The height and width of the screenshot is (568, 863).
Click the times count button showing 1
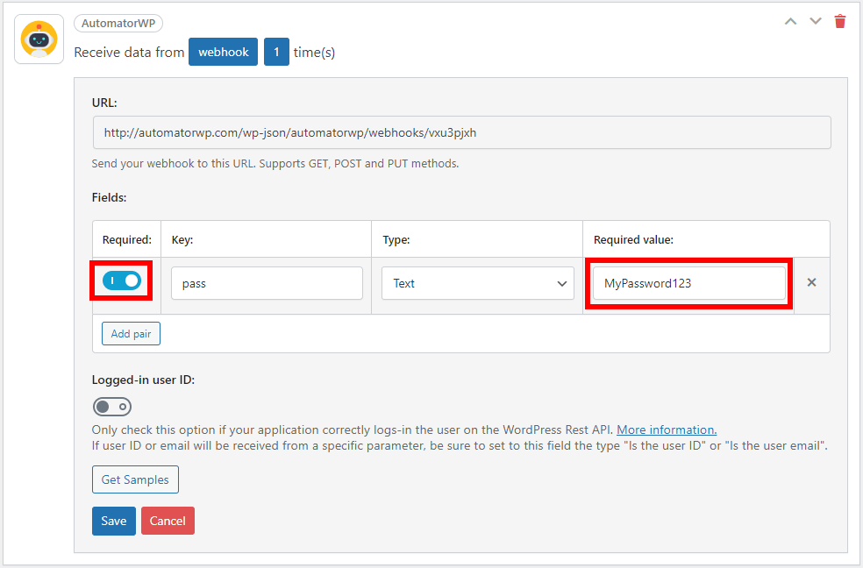[276, 53]
